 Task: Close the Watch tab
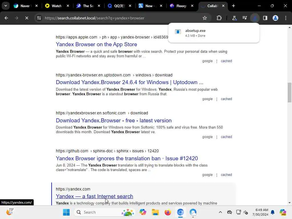pyautogui.click(x=68, y=6)
